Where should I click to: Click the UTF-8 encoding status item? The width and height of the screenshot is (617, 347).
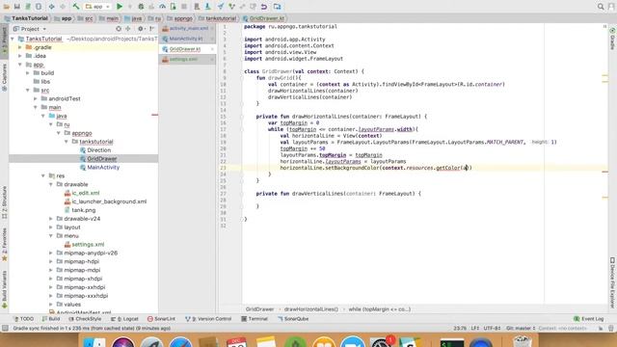(492, 328)
